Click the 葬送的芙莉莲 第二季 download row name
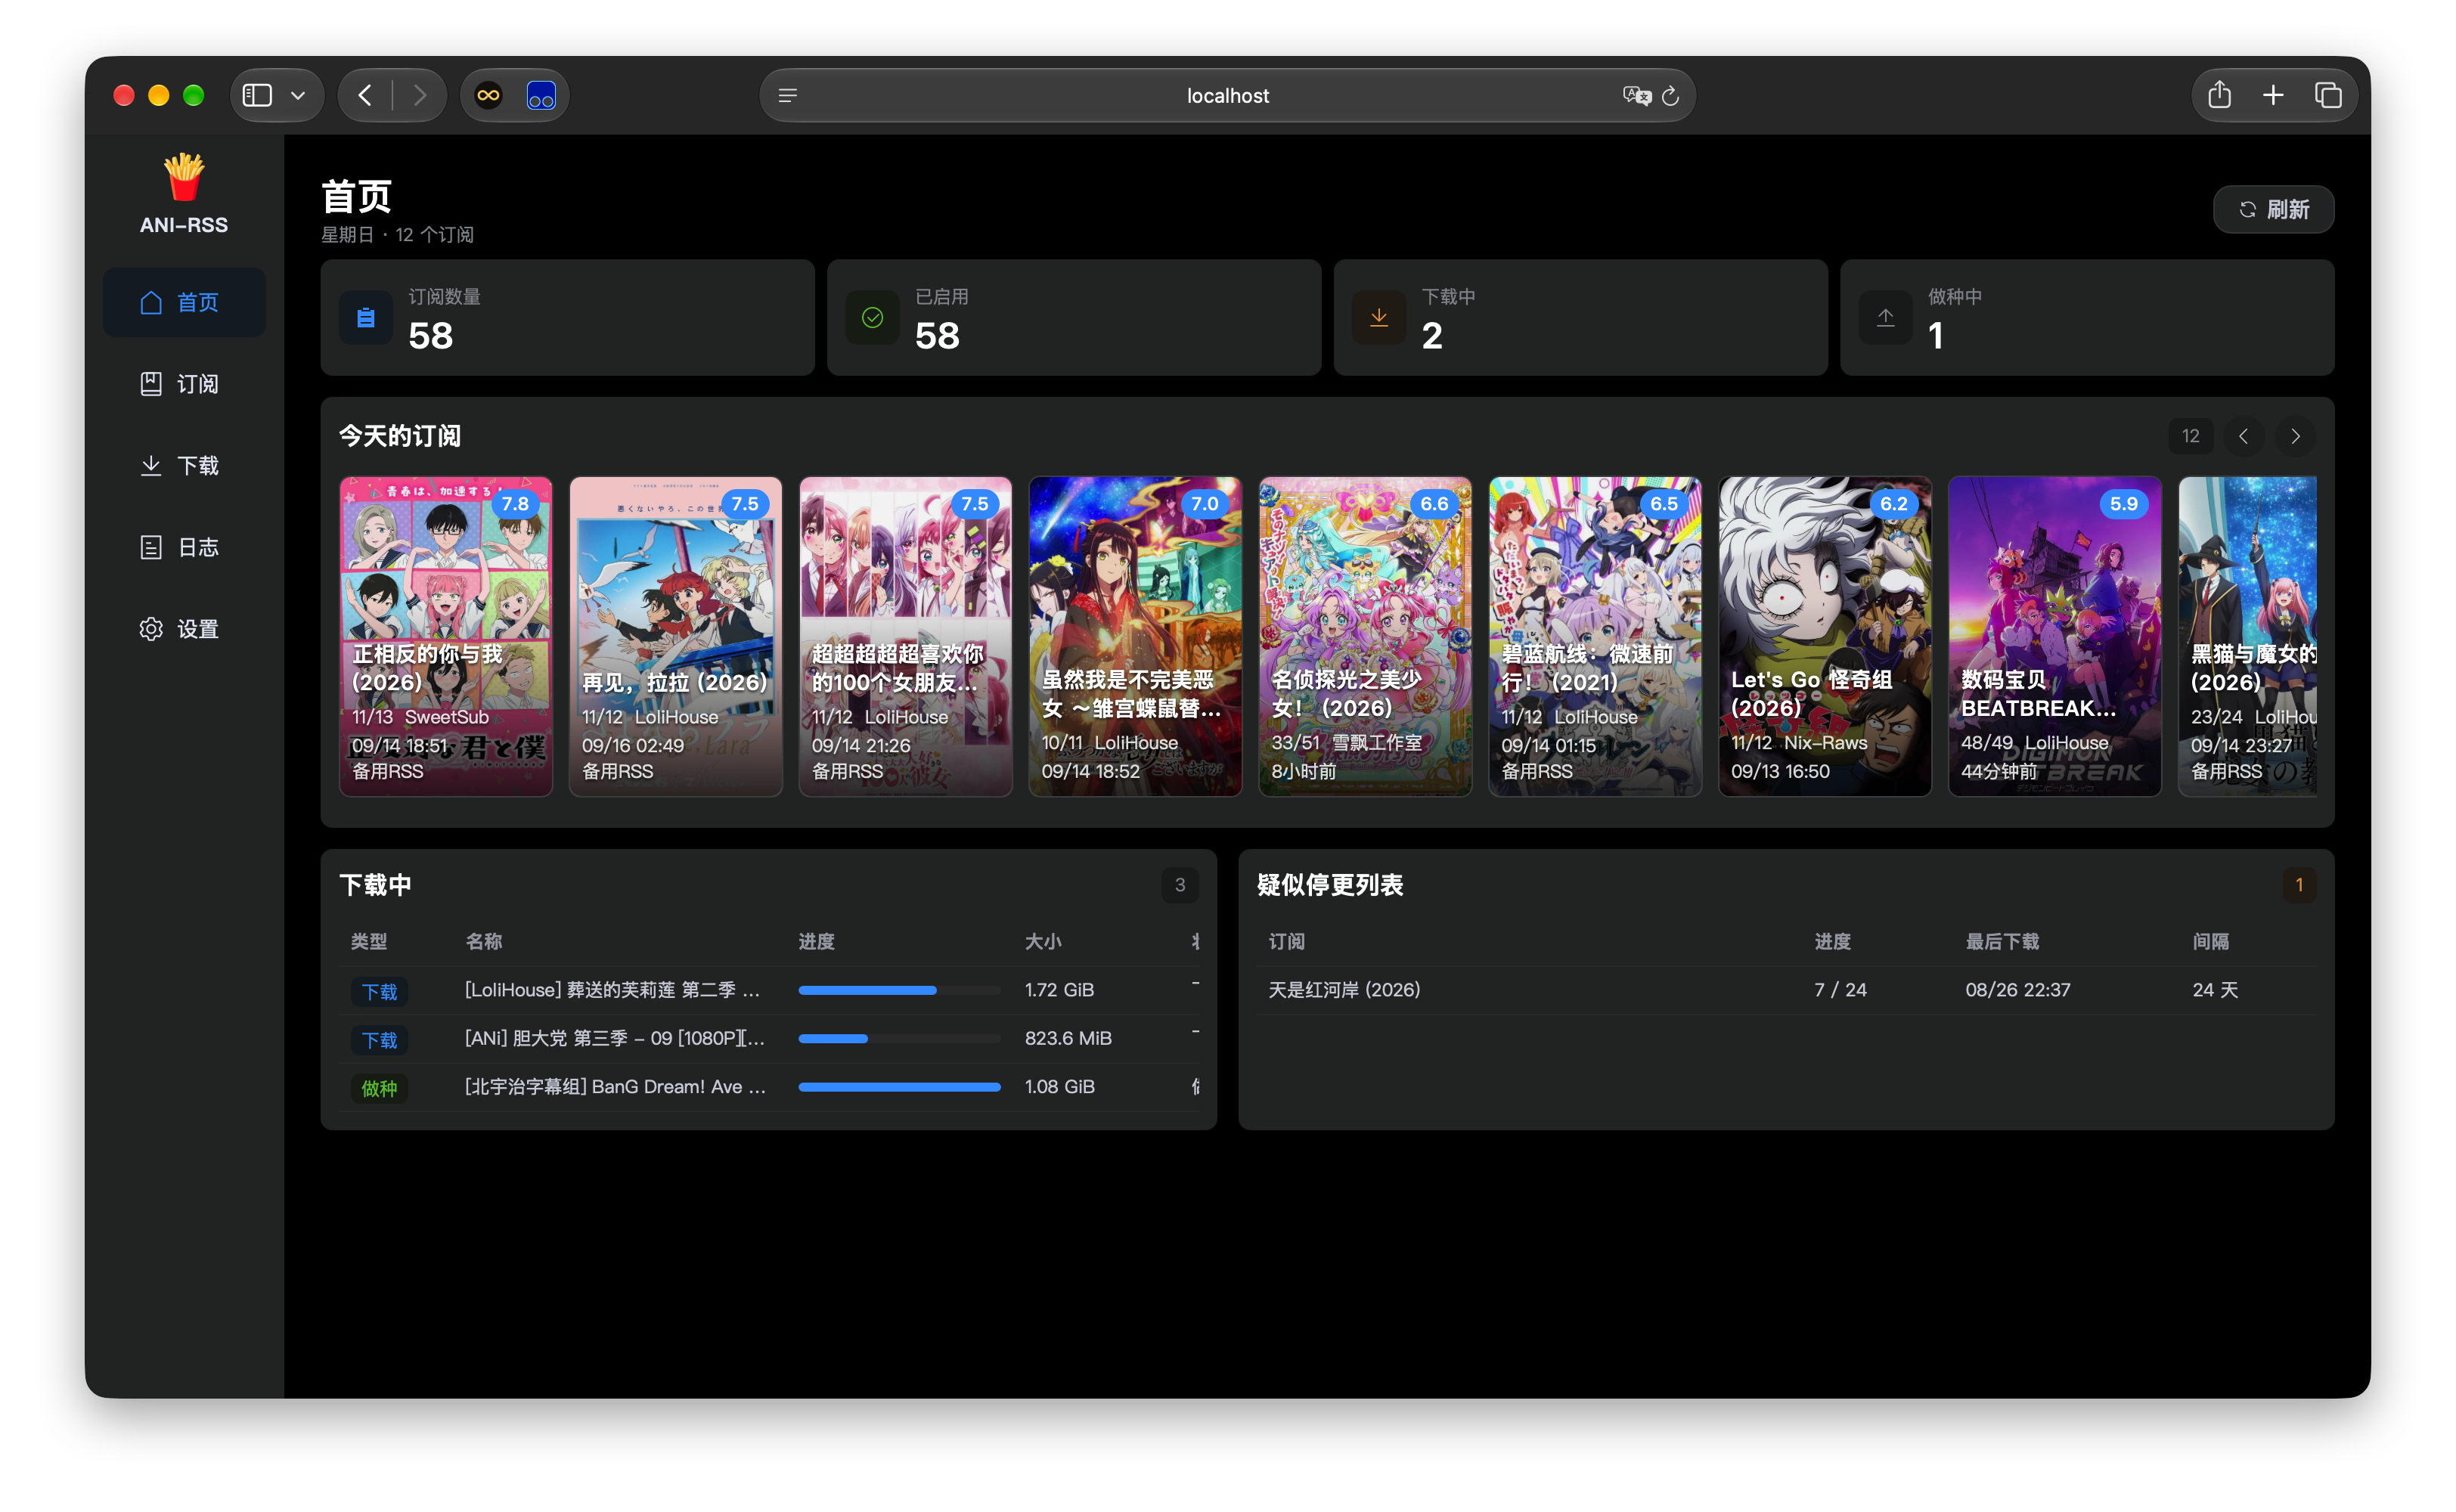This screenshot has height=1512, width=2456. [612, 990]
